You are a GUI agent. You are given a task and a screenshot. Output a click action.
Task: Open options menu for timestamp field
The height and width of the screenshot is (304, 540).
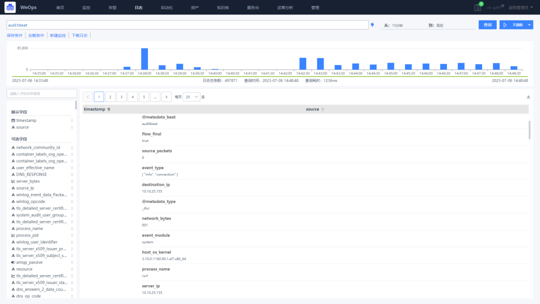click(72, 120)
